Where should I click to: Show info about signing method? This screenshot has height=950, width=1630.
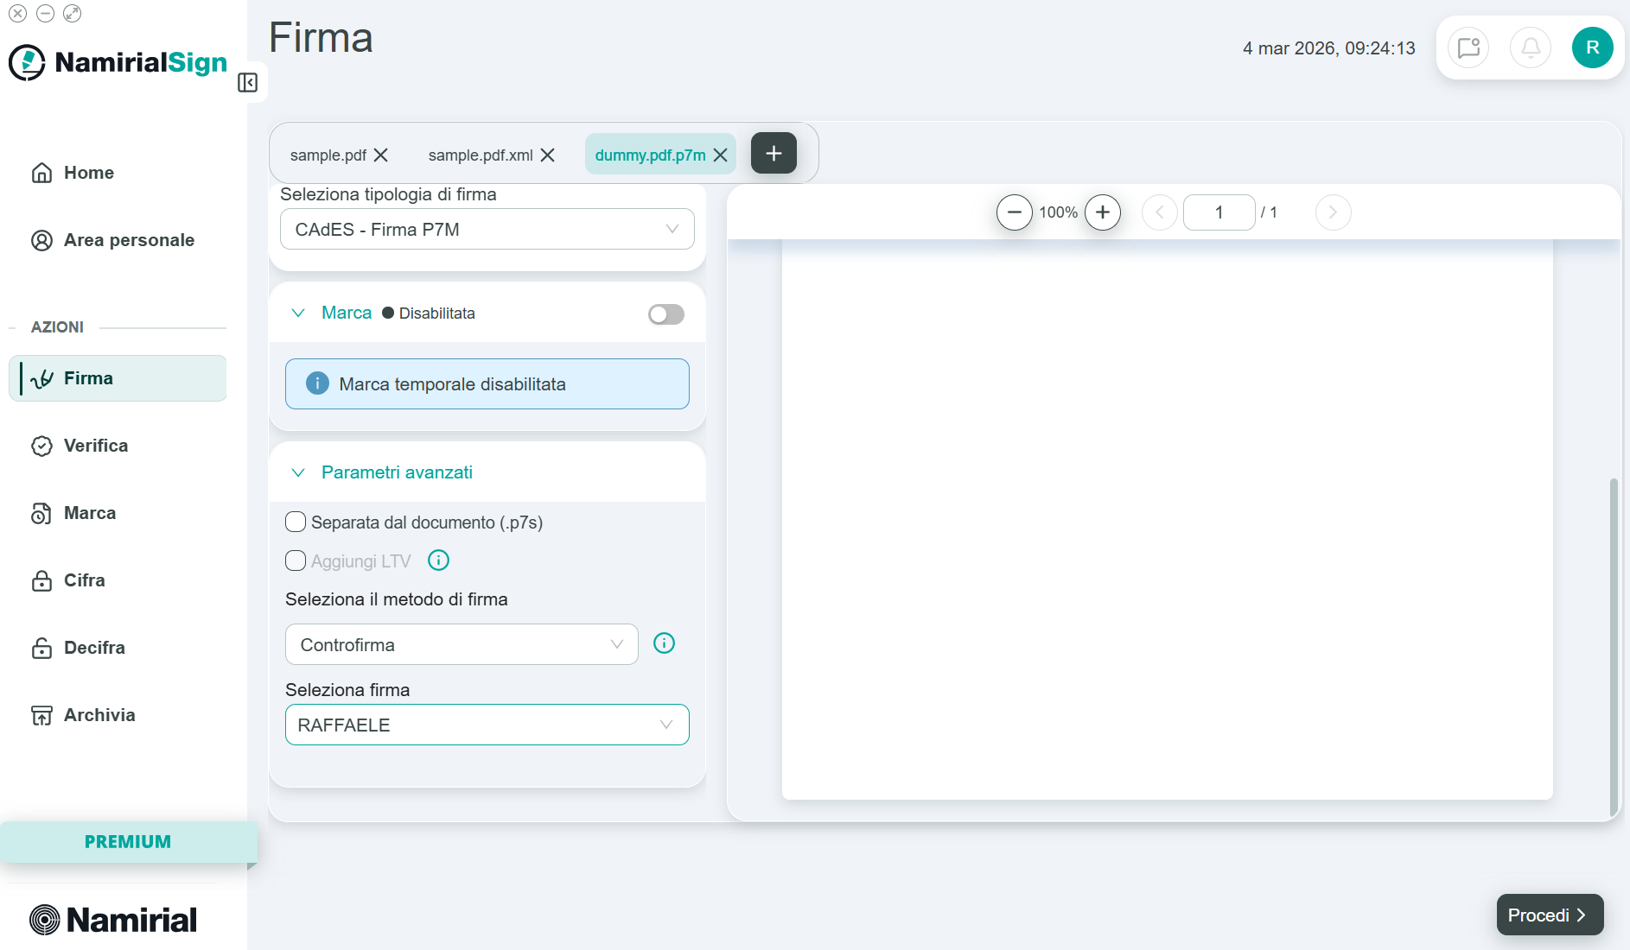point(664,643)
